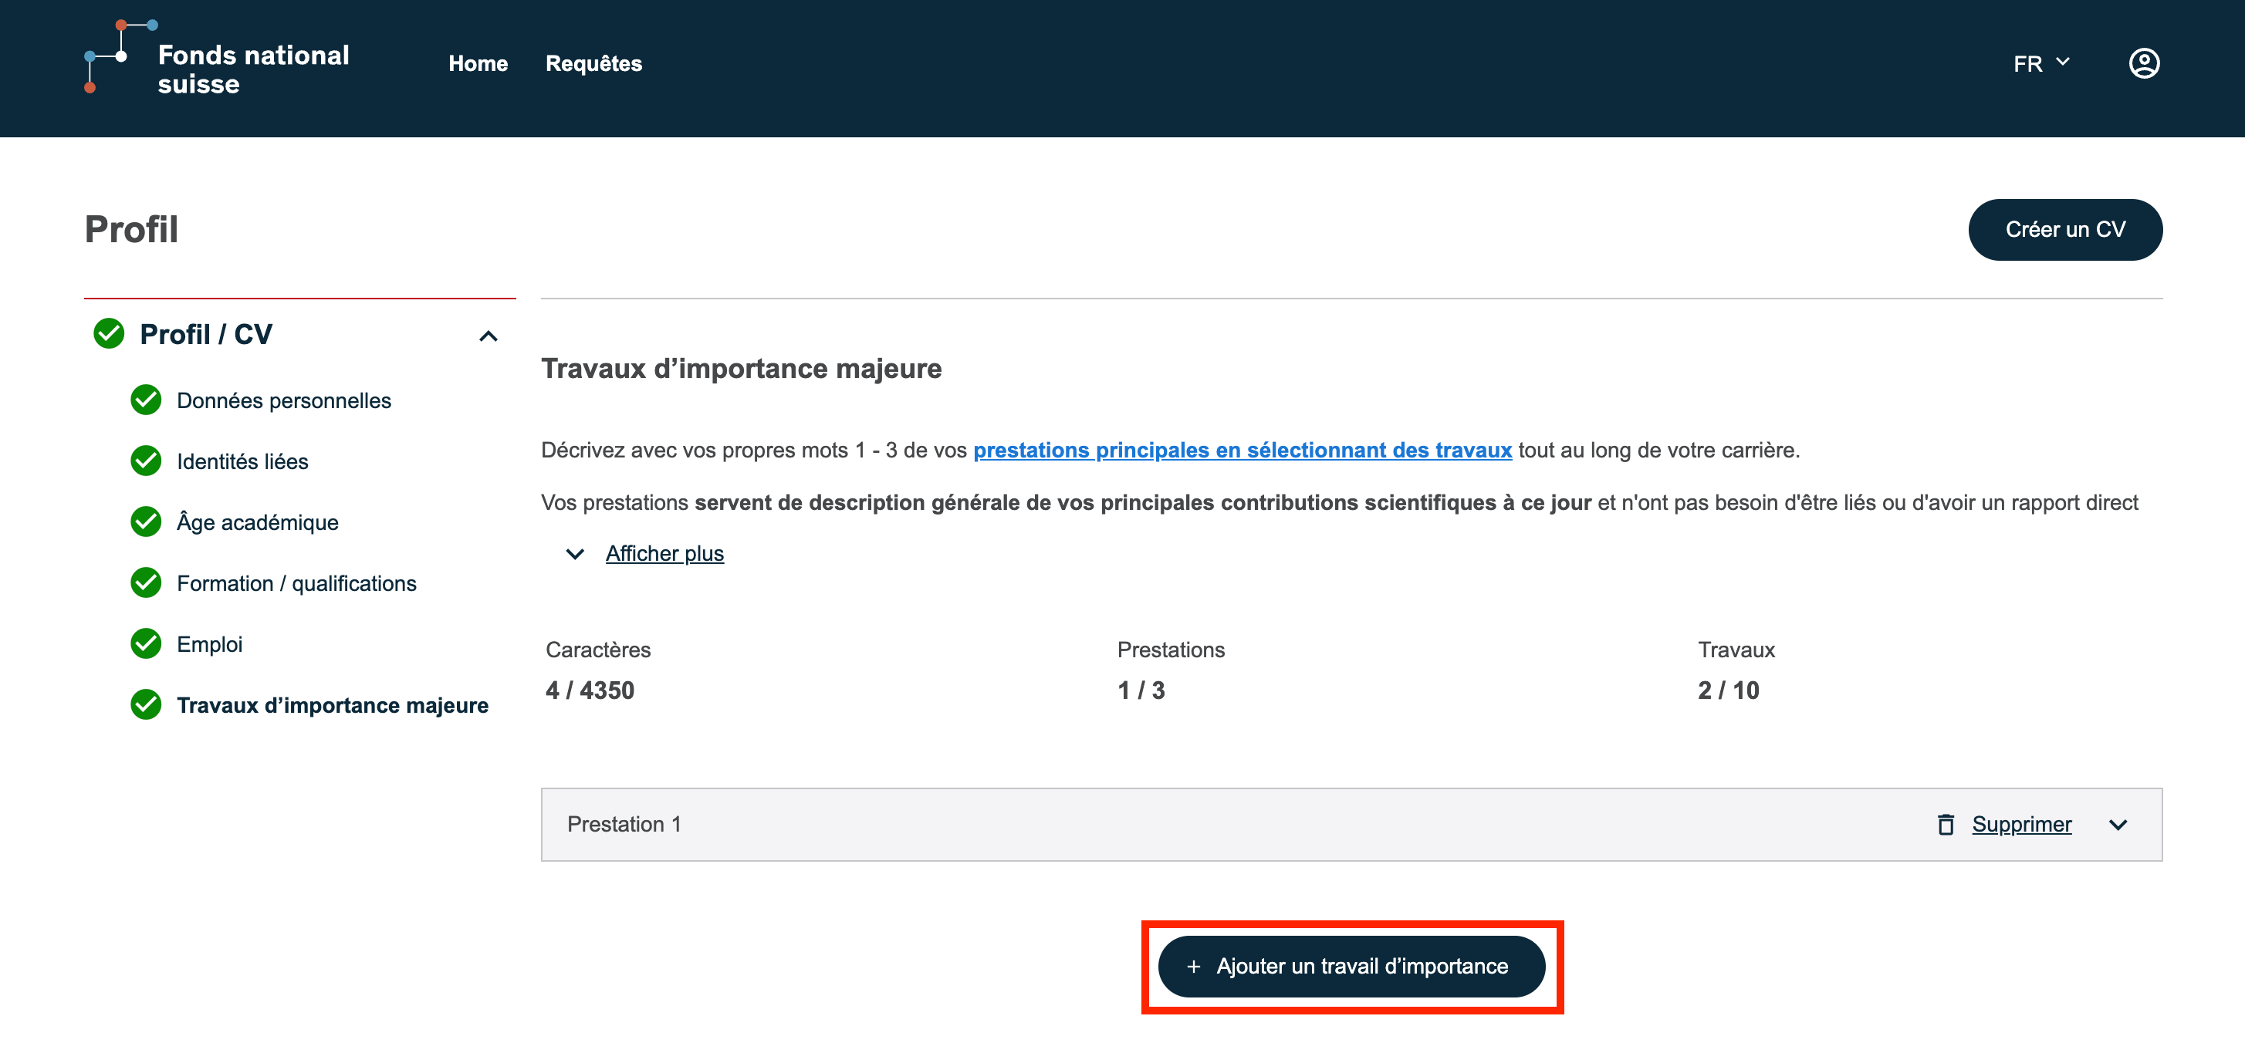
Task: Open the user account profile icon
Action: pos(2143,63)
